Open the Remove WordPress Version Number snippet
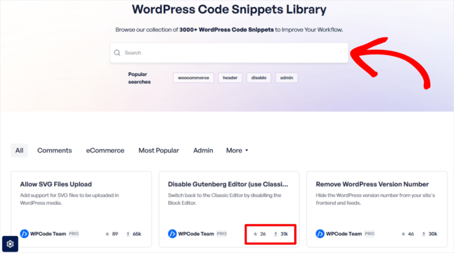 tap(372, 184)
